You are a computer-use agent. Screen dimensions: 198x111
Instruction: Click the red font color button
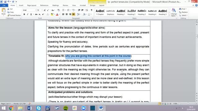pos(57,14)
